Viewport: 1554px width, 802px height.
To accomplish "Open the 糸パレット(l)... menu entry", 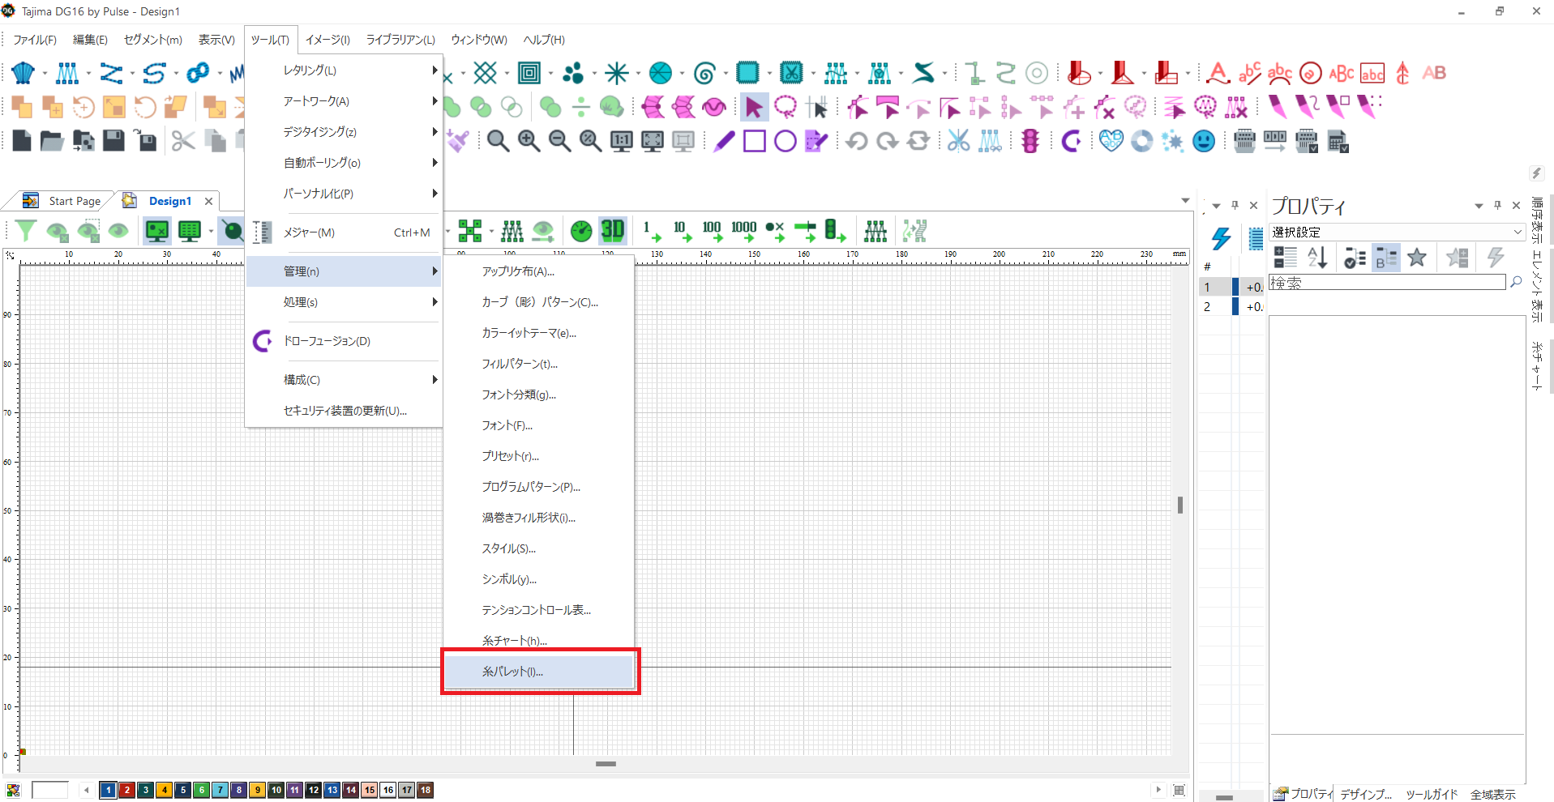I will tap(538, 672).
